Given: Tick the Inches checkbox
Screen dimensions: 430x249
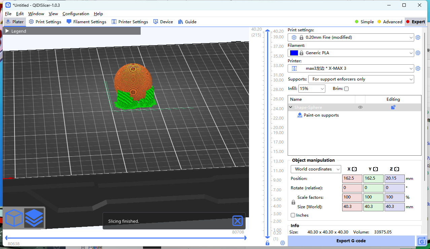Looking at the screenshot, I should pos(293,215).
